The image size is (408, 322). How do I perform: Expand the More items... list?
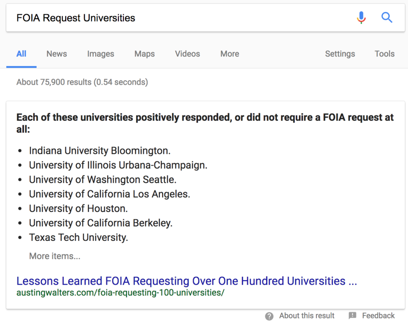pos(55,256)
